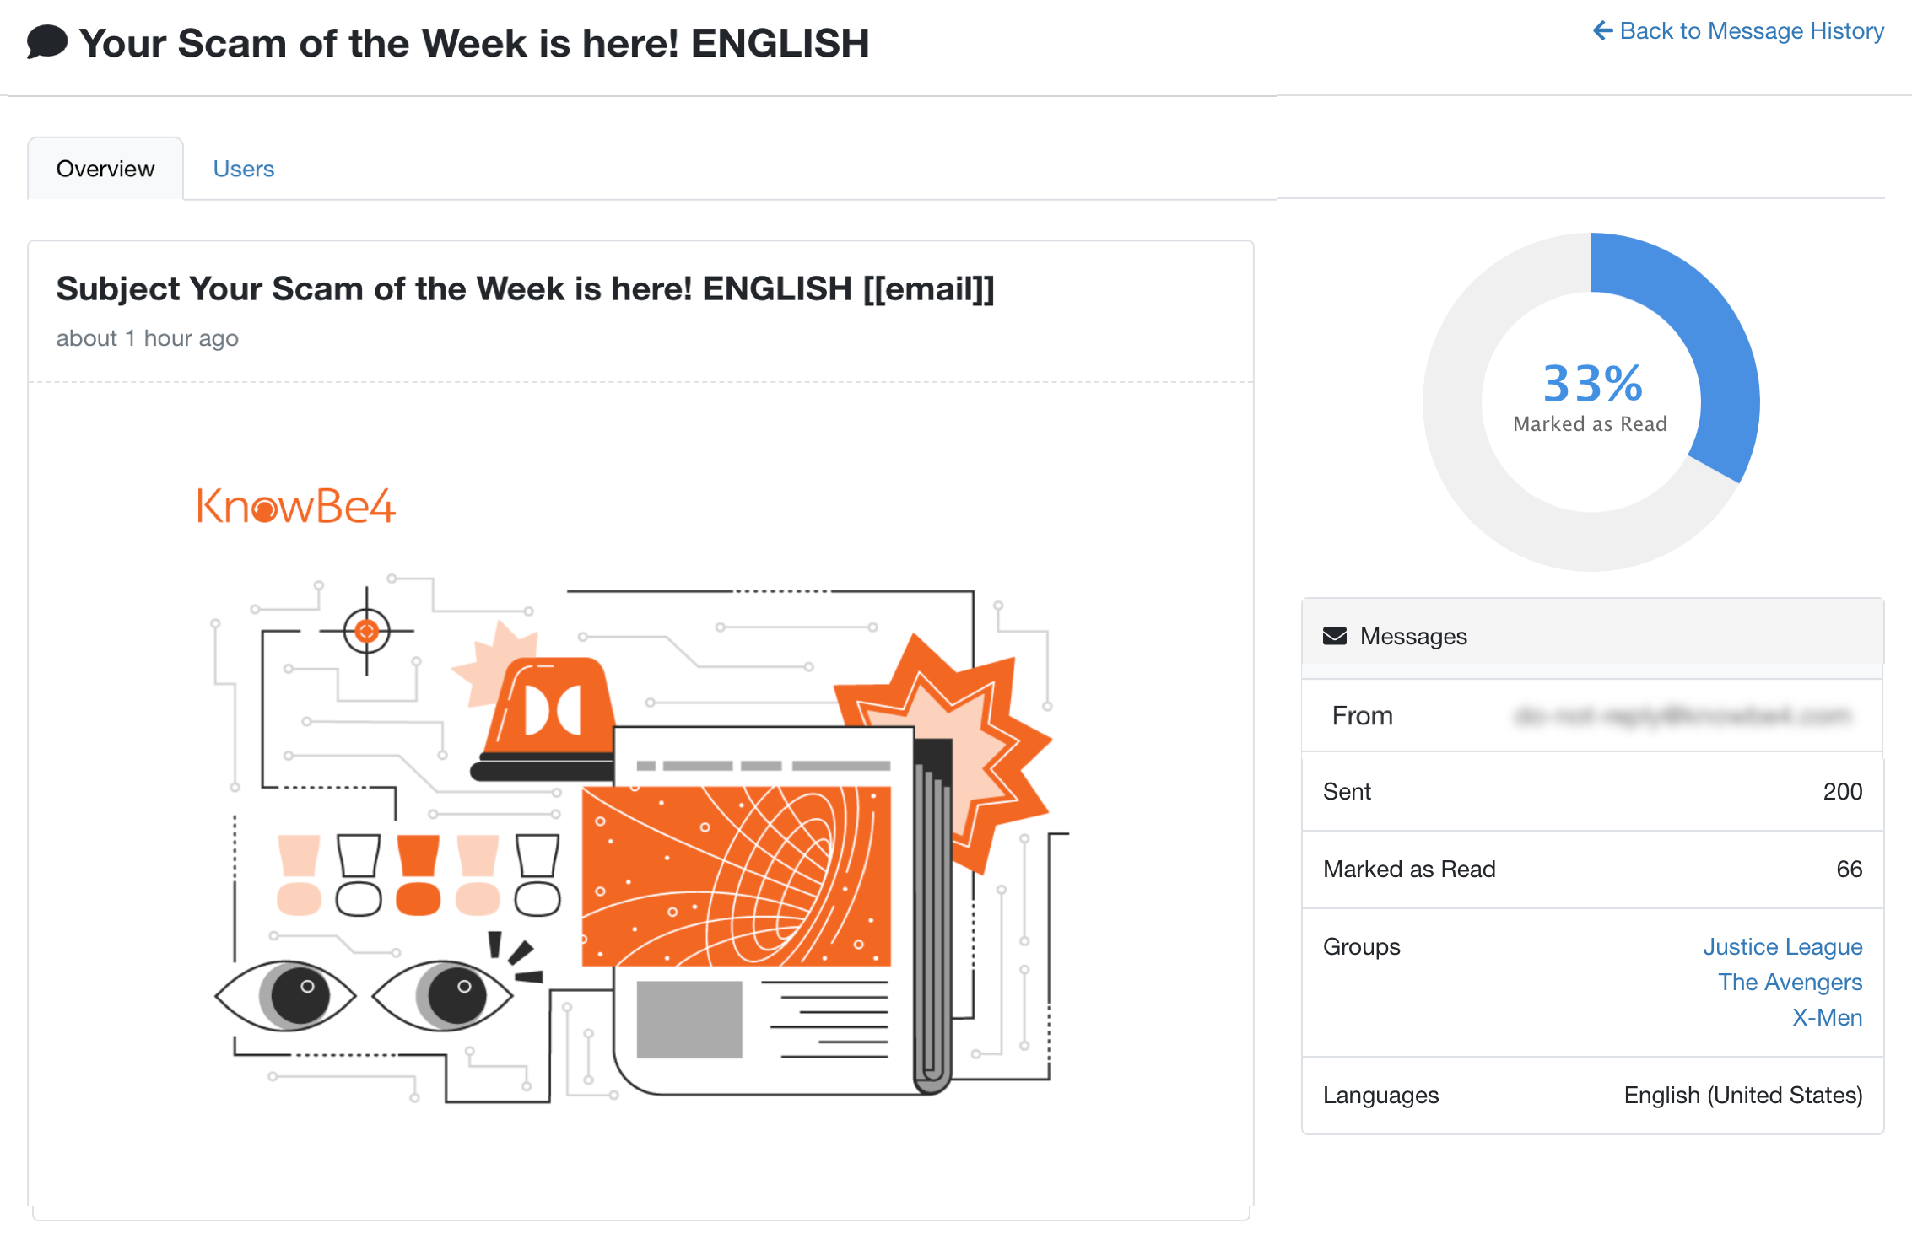Click the Messages panel header
The image size is (1912, 1260).
[1412, 636]
